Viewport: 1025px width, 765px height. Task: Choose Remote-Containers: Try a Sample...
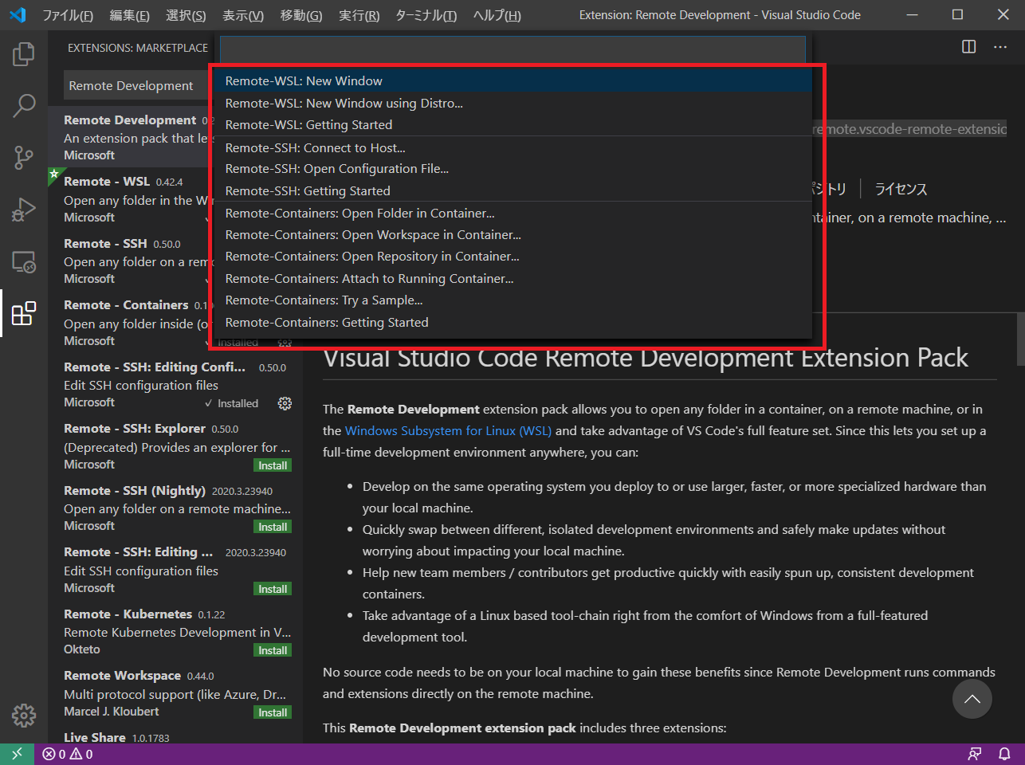[x=512, y=300]
